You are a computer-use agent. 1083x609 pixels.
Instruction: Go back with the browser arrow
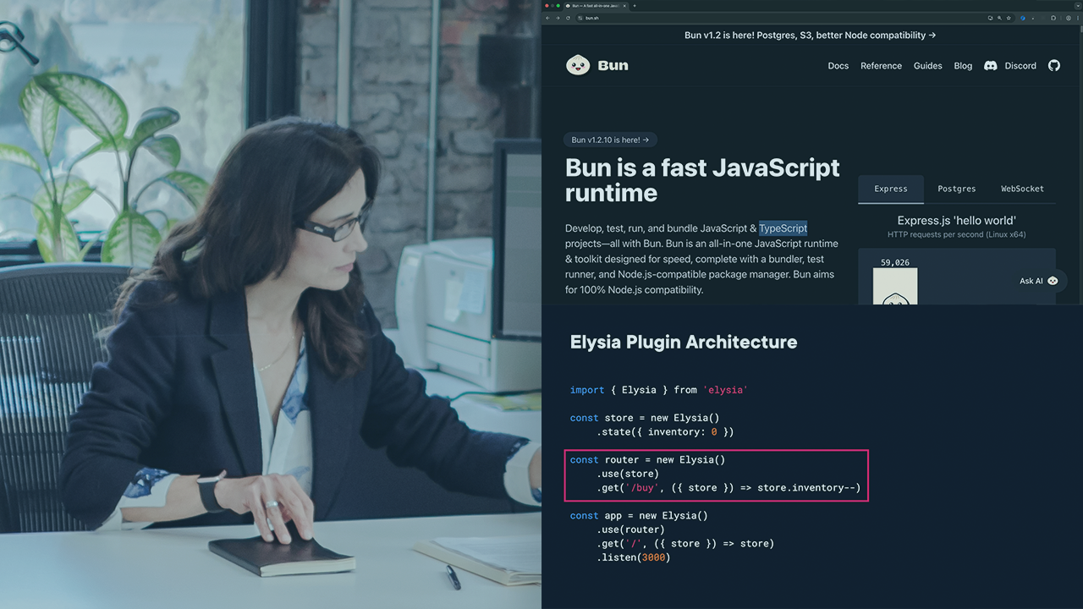[x=547, y=18]
